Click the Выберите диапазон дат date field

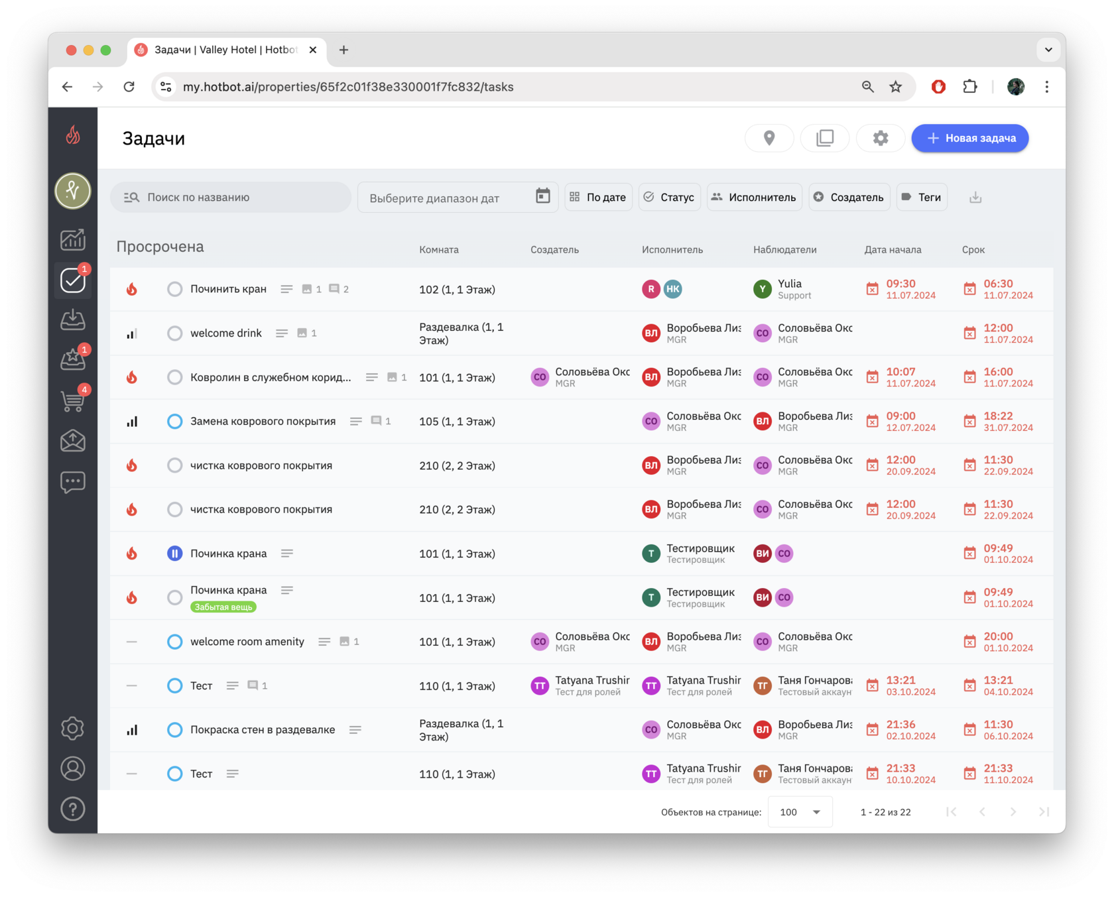click(x=458, y=198)
